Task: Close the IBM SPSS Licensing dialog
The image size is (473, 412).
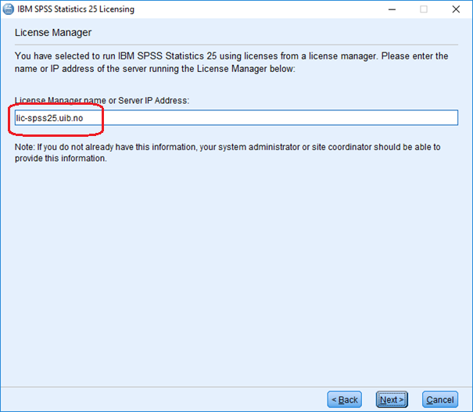Action: click(456, 9)
